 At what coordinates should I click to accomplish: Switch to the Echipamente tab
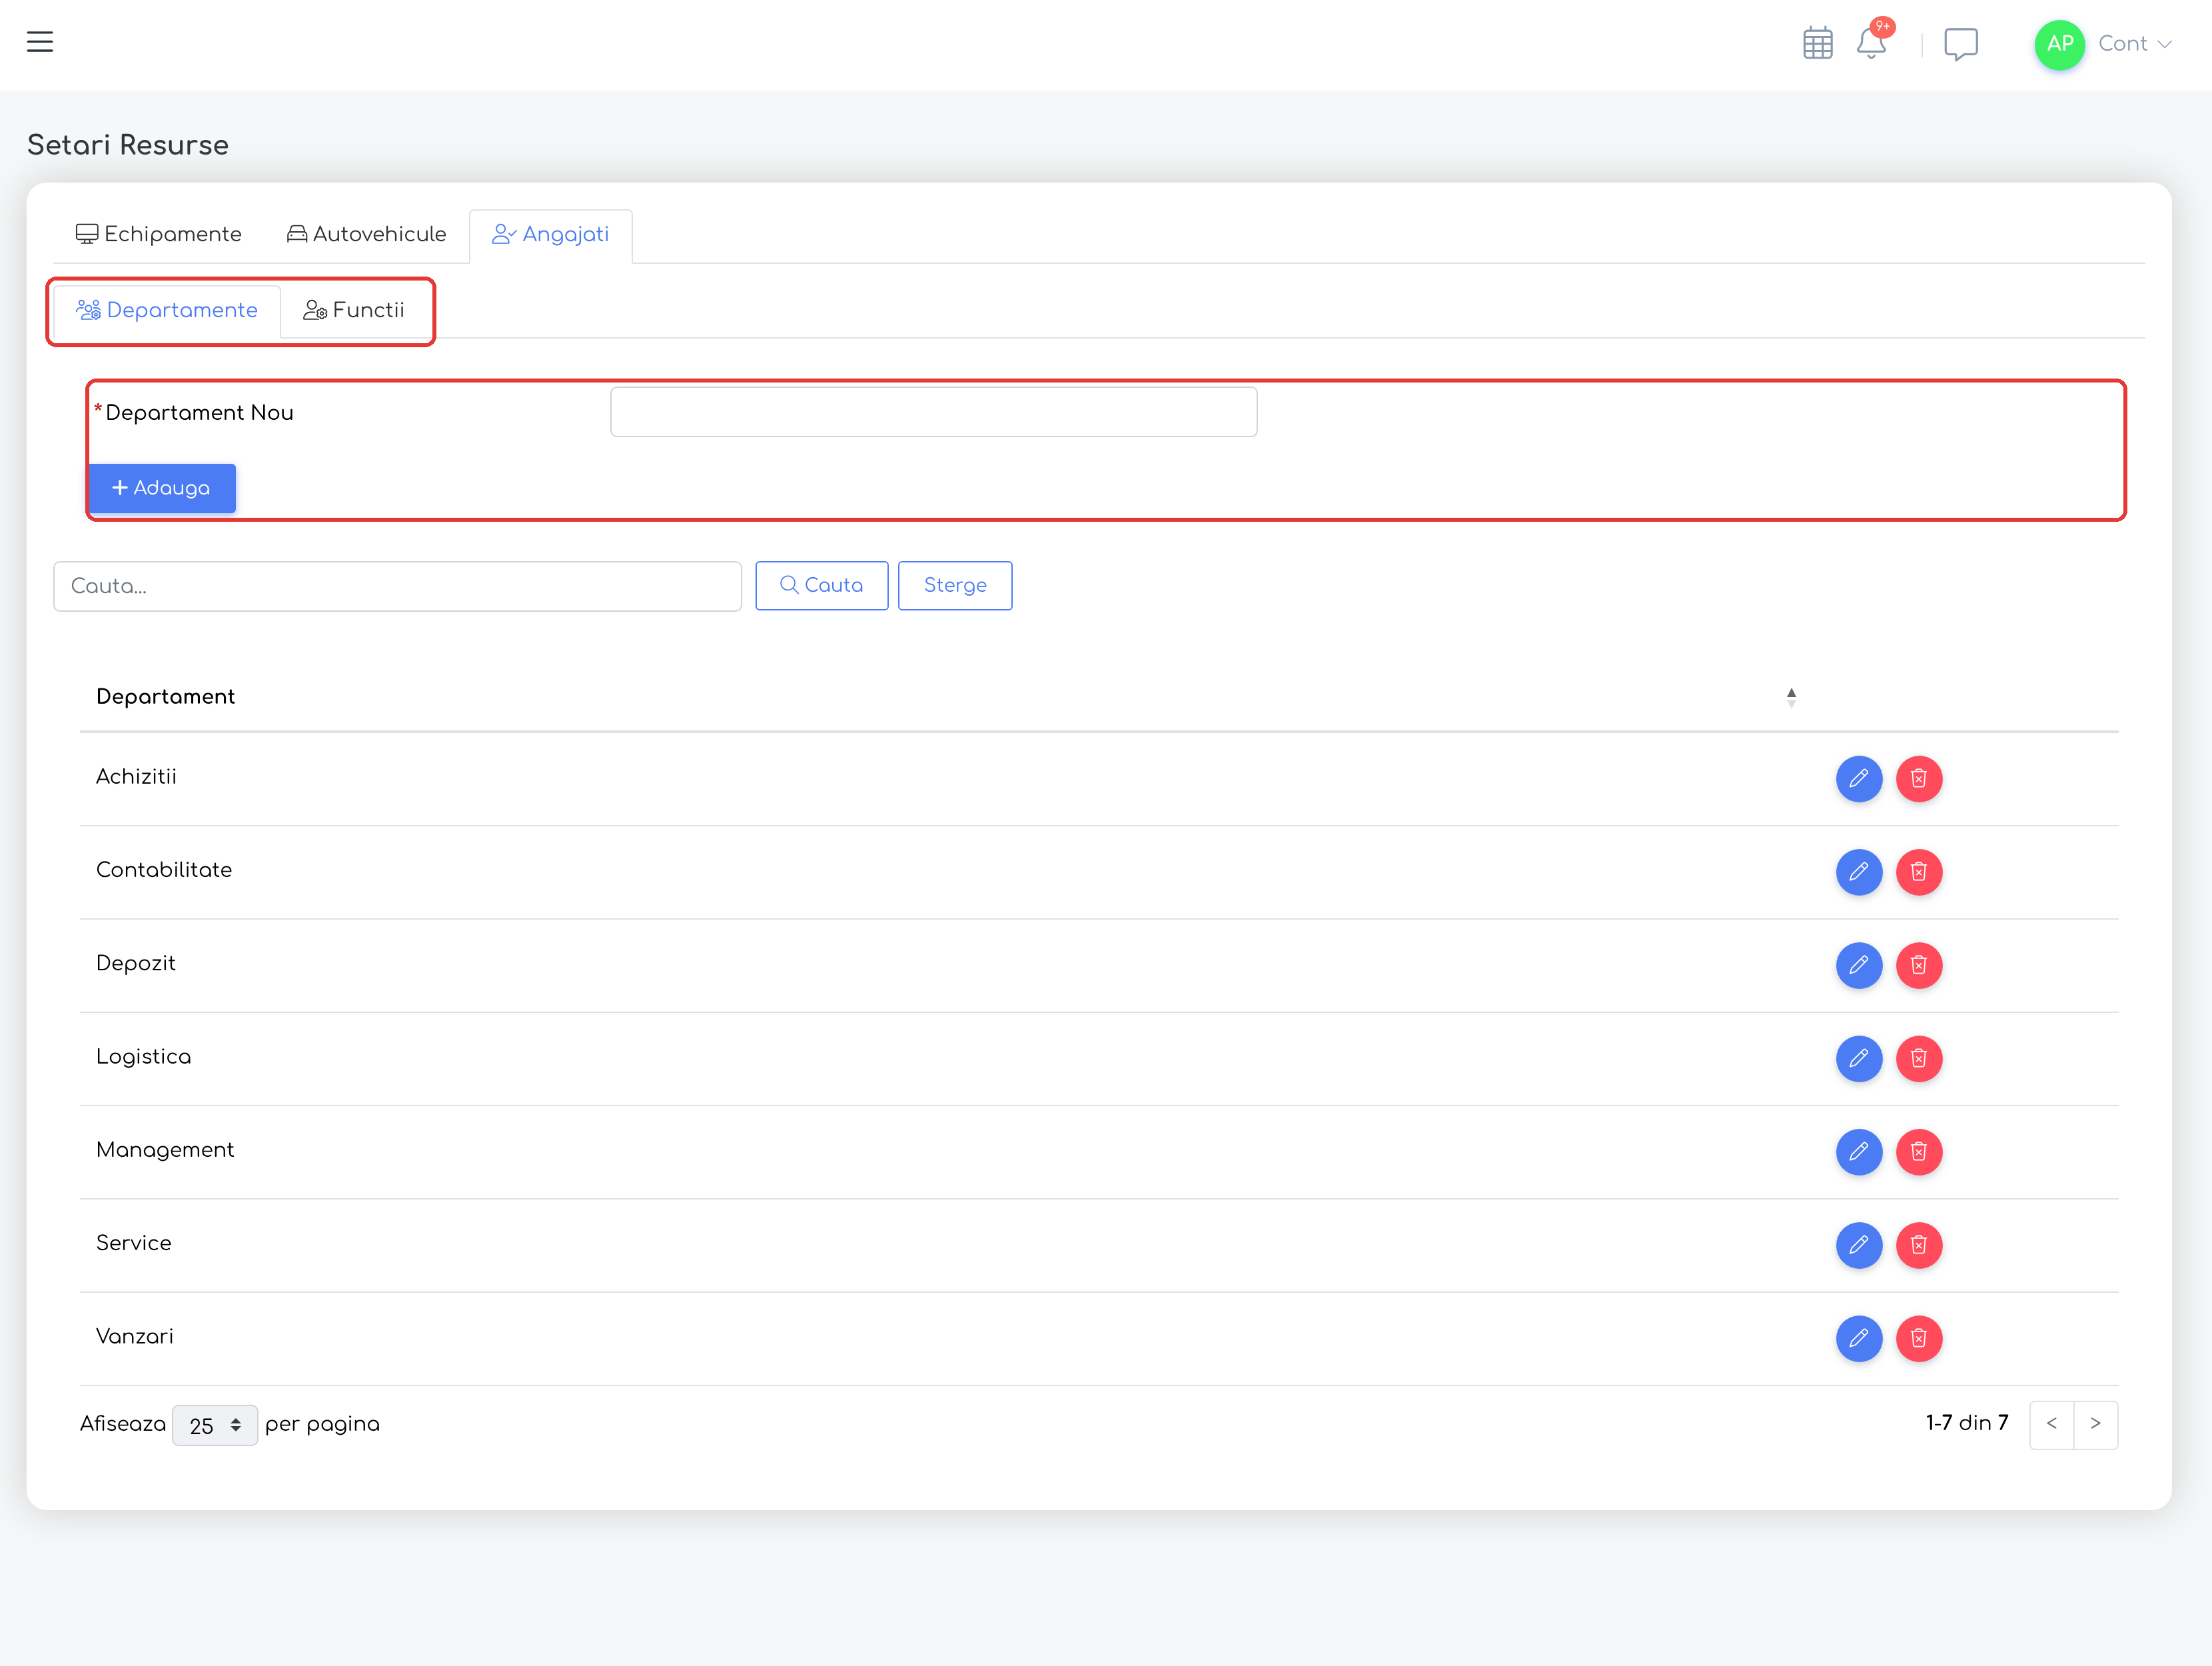point(159,234)
